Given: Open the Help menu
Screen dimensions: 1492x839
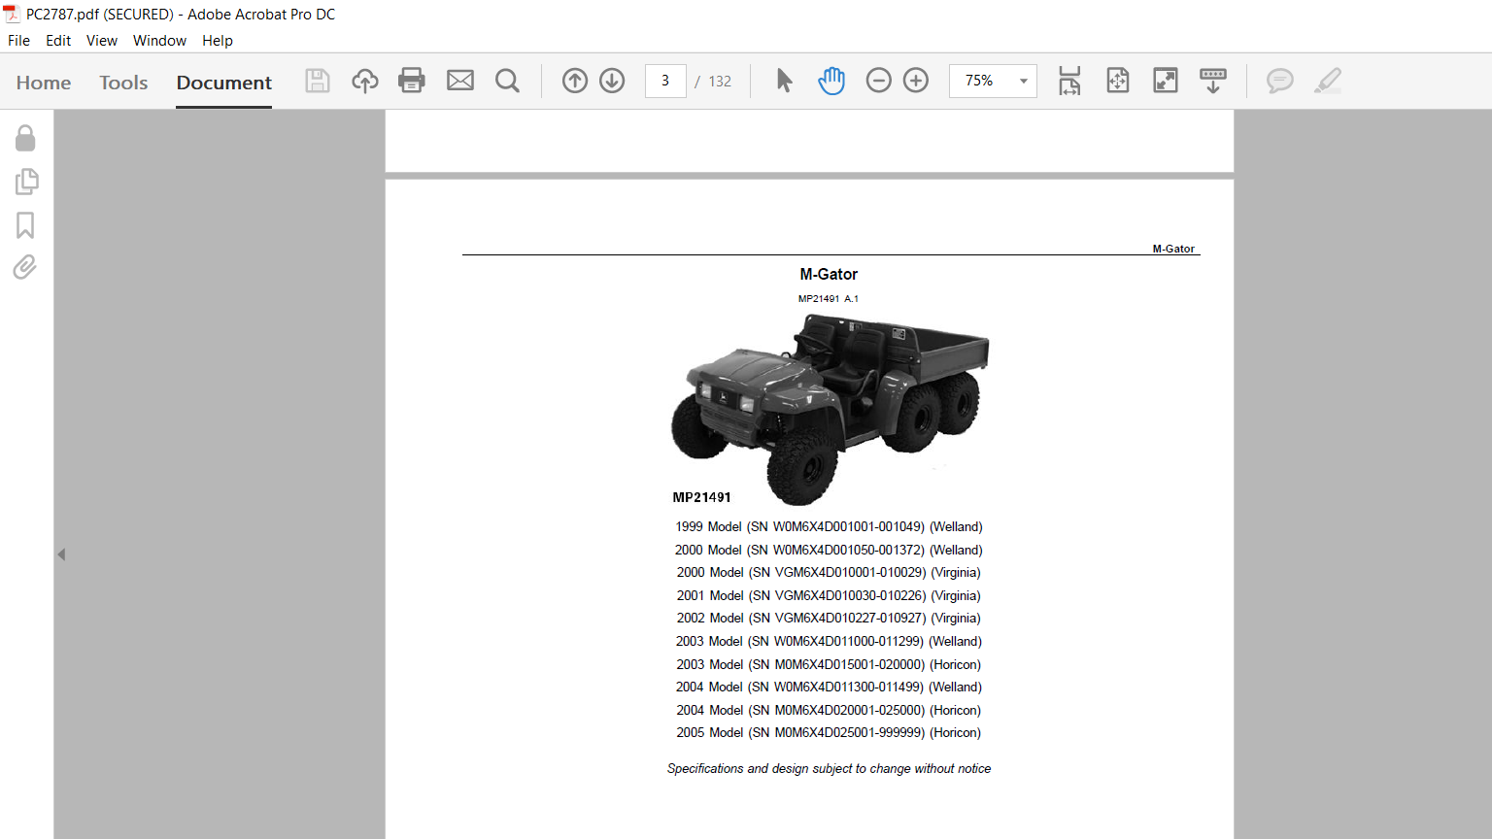Looking at the screenshot, I should 218,41.
